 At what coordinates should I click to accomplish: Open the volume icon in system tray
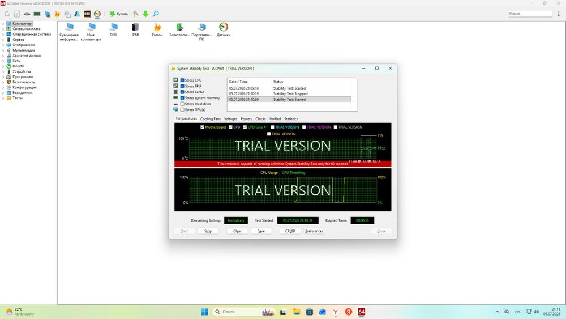537,312
